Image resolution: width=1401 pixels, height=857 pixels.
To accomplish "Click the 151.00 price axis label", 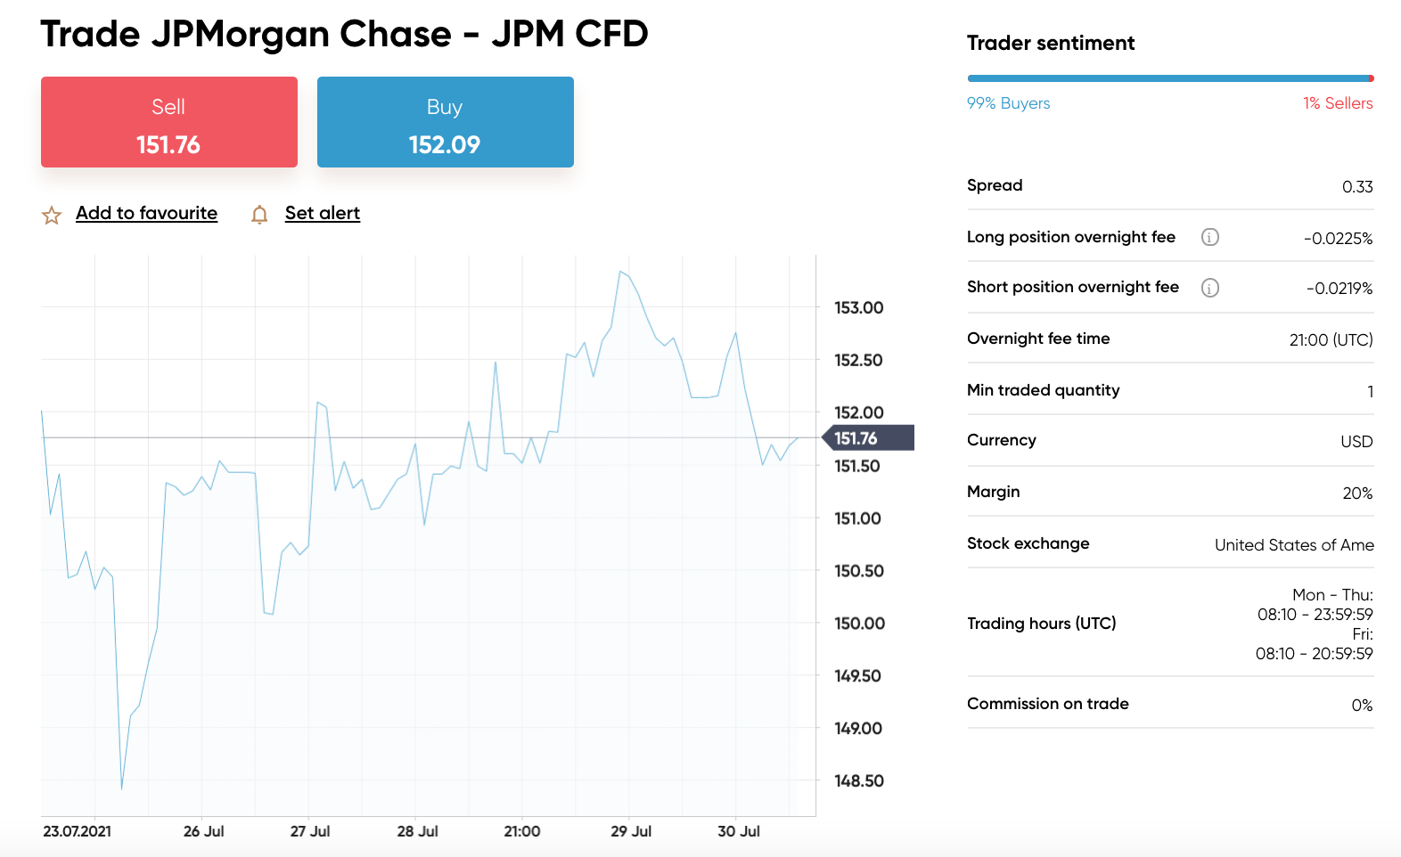I will click(857, 518).
